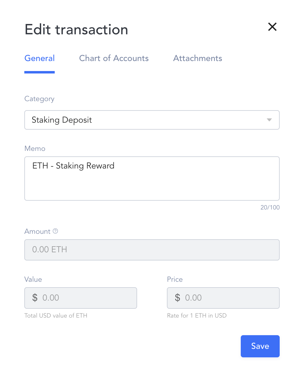The width and height of the screenshot is (304, 371).
Task: Click the Price input field
Action: coord(223,298)
